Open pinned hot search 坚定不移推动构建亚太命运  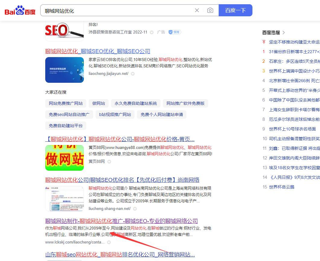coord(294,42)
